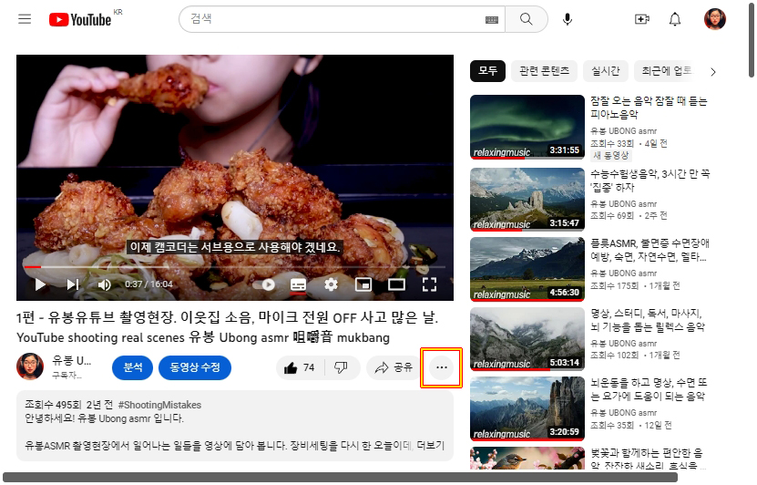Like the video with thumbs up
The width and height of the screenshot is (757, 485).
(x=300, y=368)
